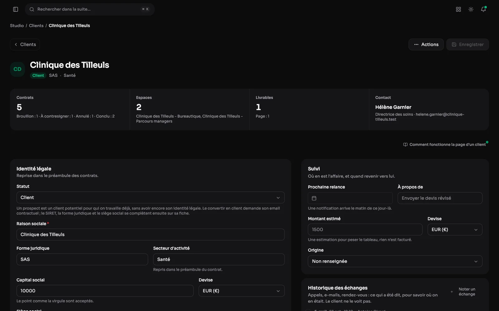Click the Enregistrer button

(x=468, y=44)
